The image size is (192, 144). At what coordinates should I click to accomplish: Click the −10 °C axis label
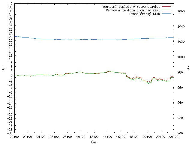[10, 96]
